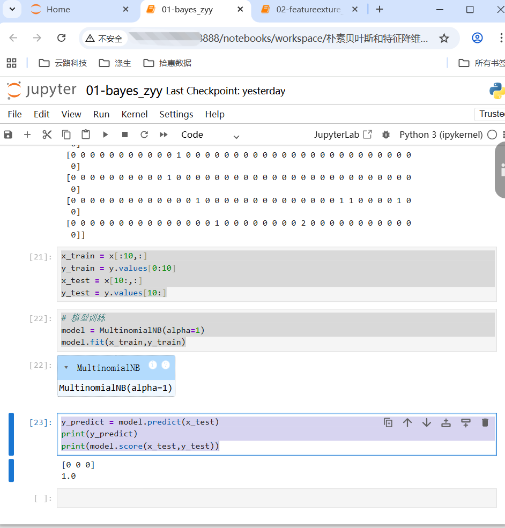Insert a cell below the active cell
The width and height of the screenshot is (505, 528).
[465, 422]
